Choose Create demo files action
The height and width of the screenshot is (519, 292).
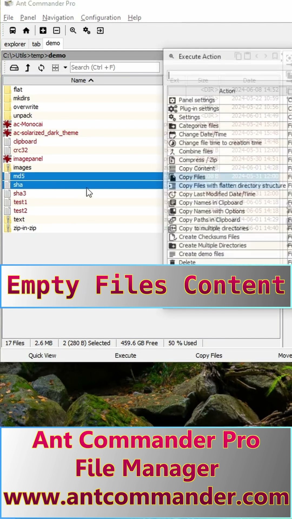pos(227,254)
